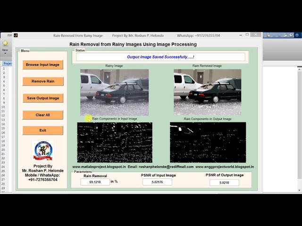Screen dimensions: 302x226
Task: Maximize the Rain Removal window
Action: [247, 34]
